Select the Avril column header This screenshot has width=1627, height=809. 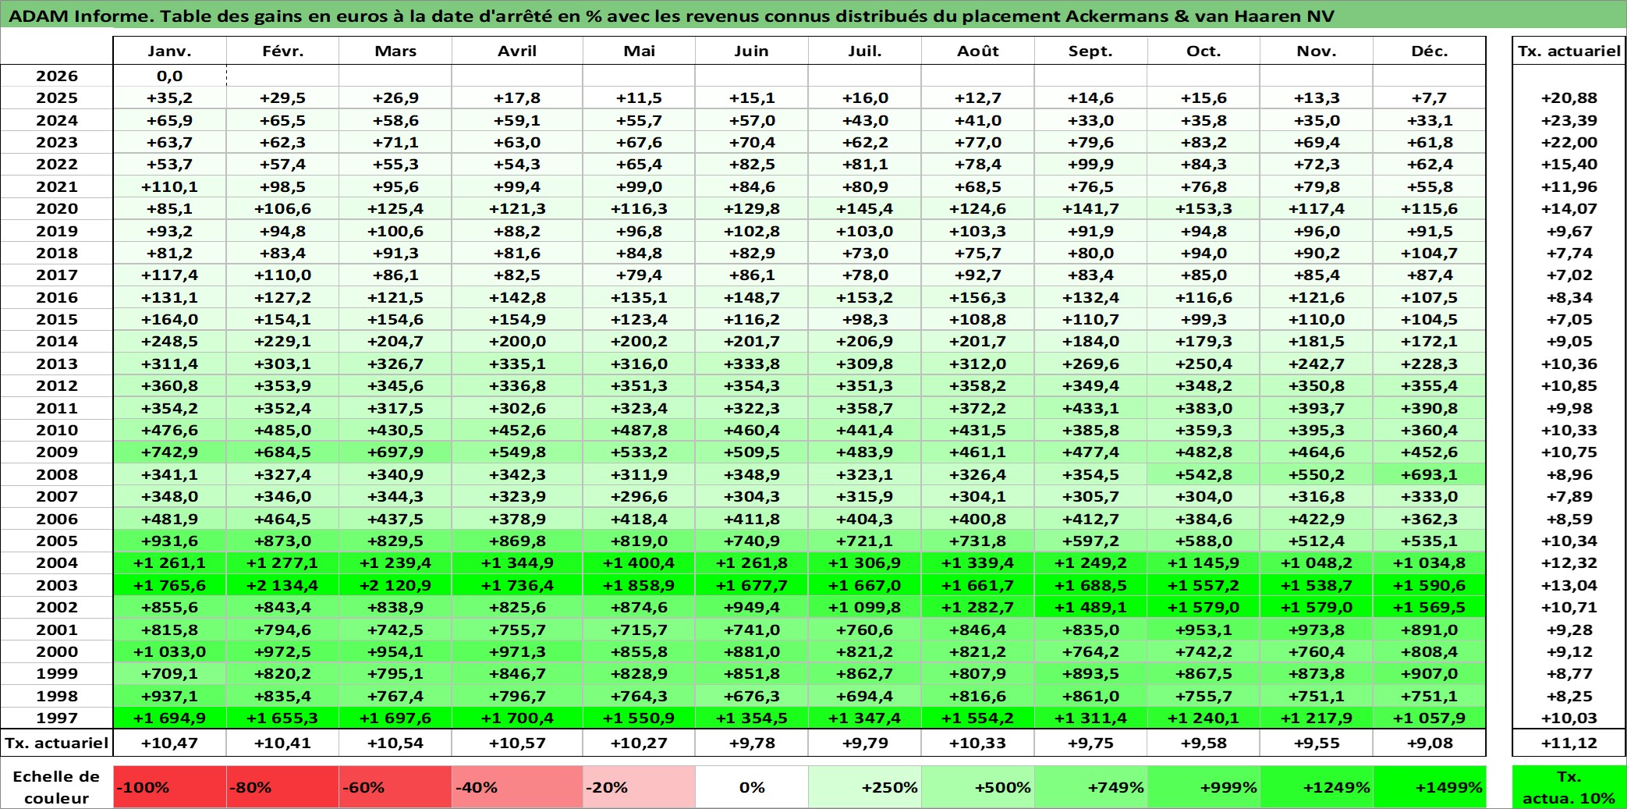pyautogui.click(x=517, y=51)
